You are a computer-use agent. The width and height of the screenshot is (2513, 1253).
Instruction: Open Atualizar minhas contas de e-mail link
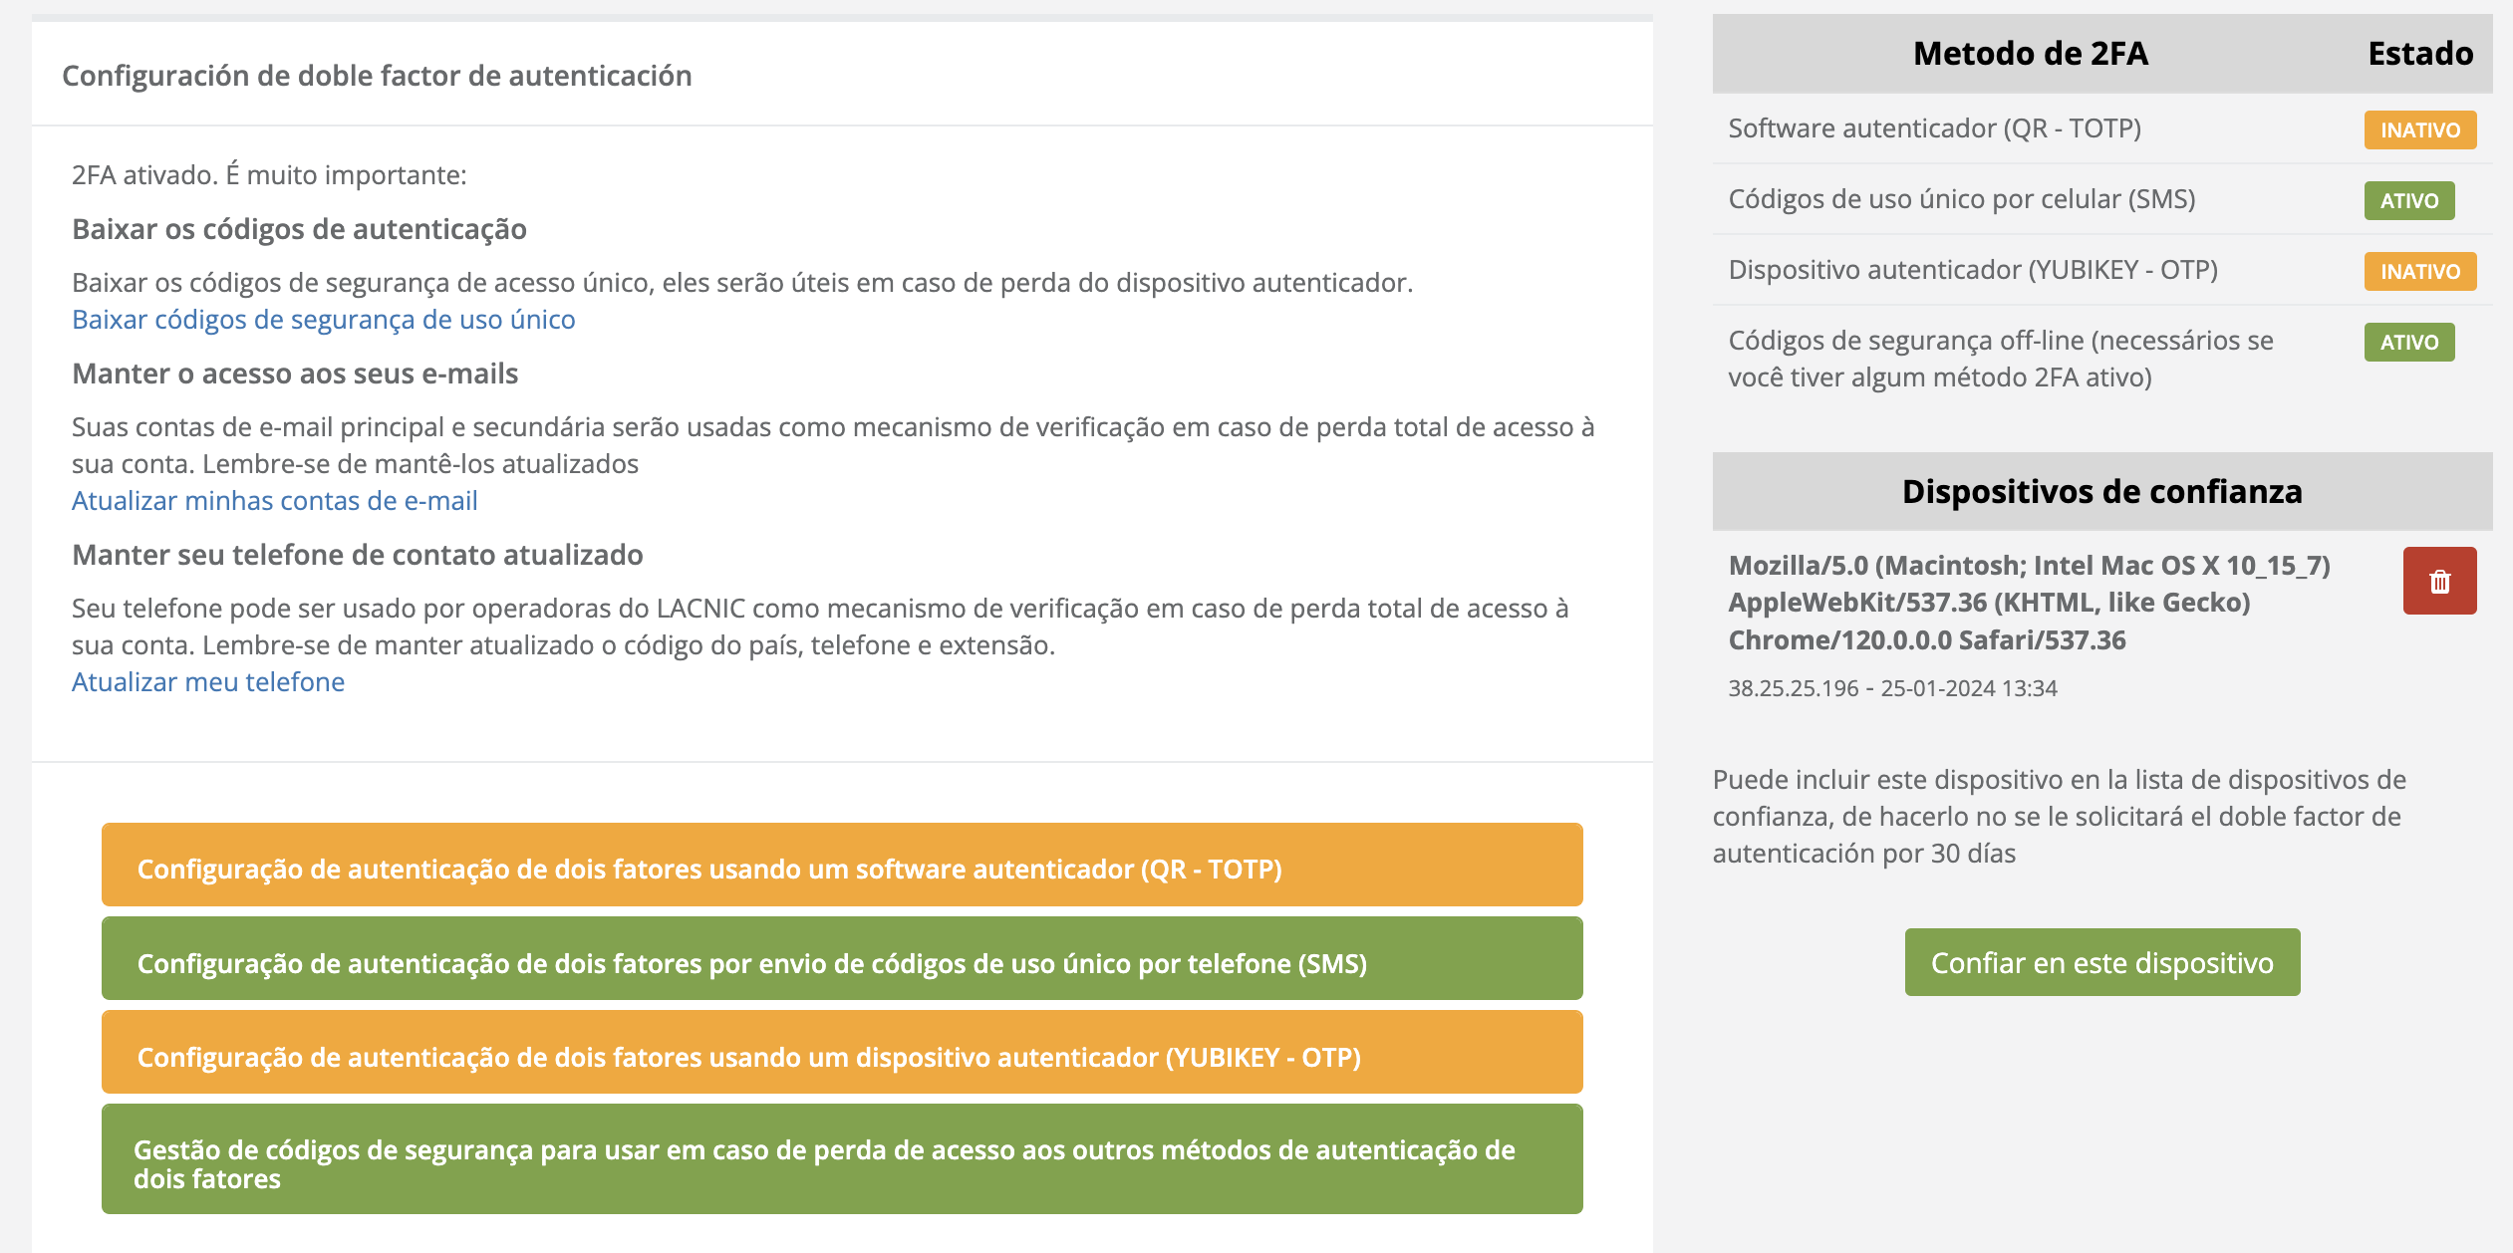click(274, 501)
